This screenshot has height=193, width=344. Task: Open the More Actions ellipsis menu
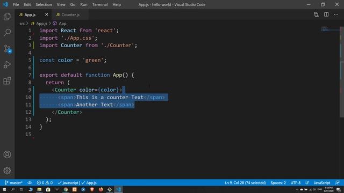(336, 14)
